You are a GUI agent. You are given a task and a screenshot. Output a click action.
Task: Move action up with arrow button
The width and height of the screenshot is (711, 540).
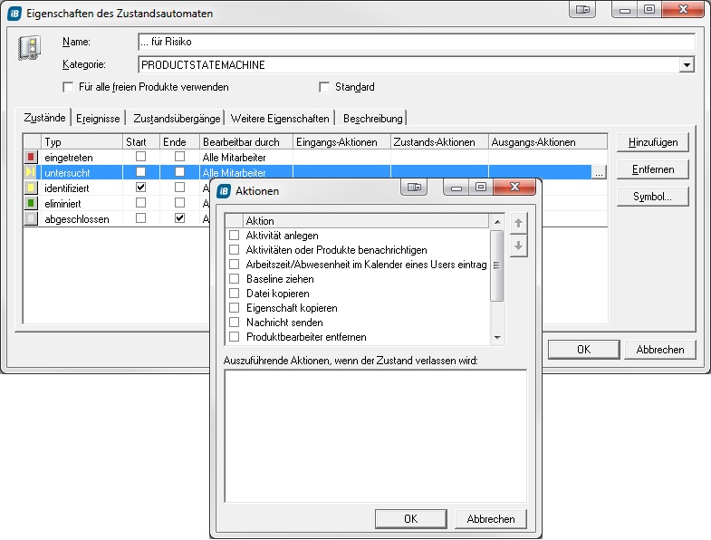(518, 223)
